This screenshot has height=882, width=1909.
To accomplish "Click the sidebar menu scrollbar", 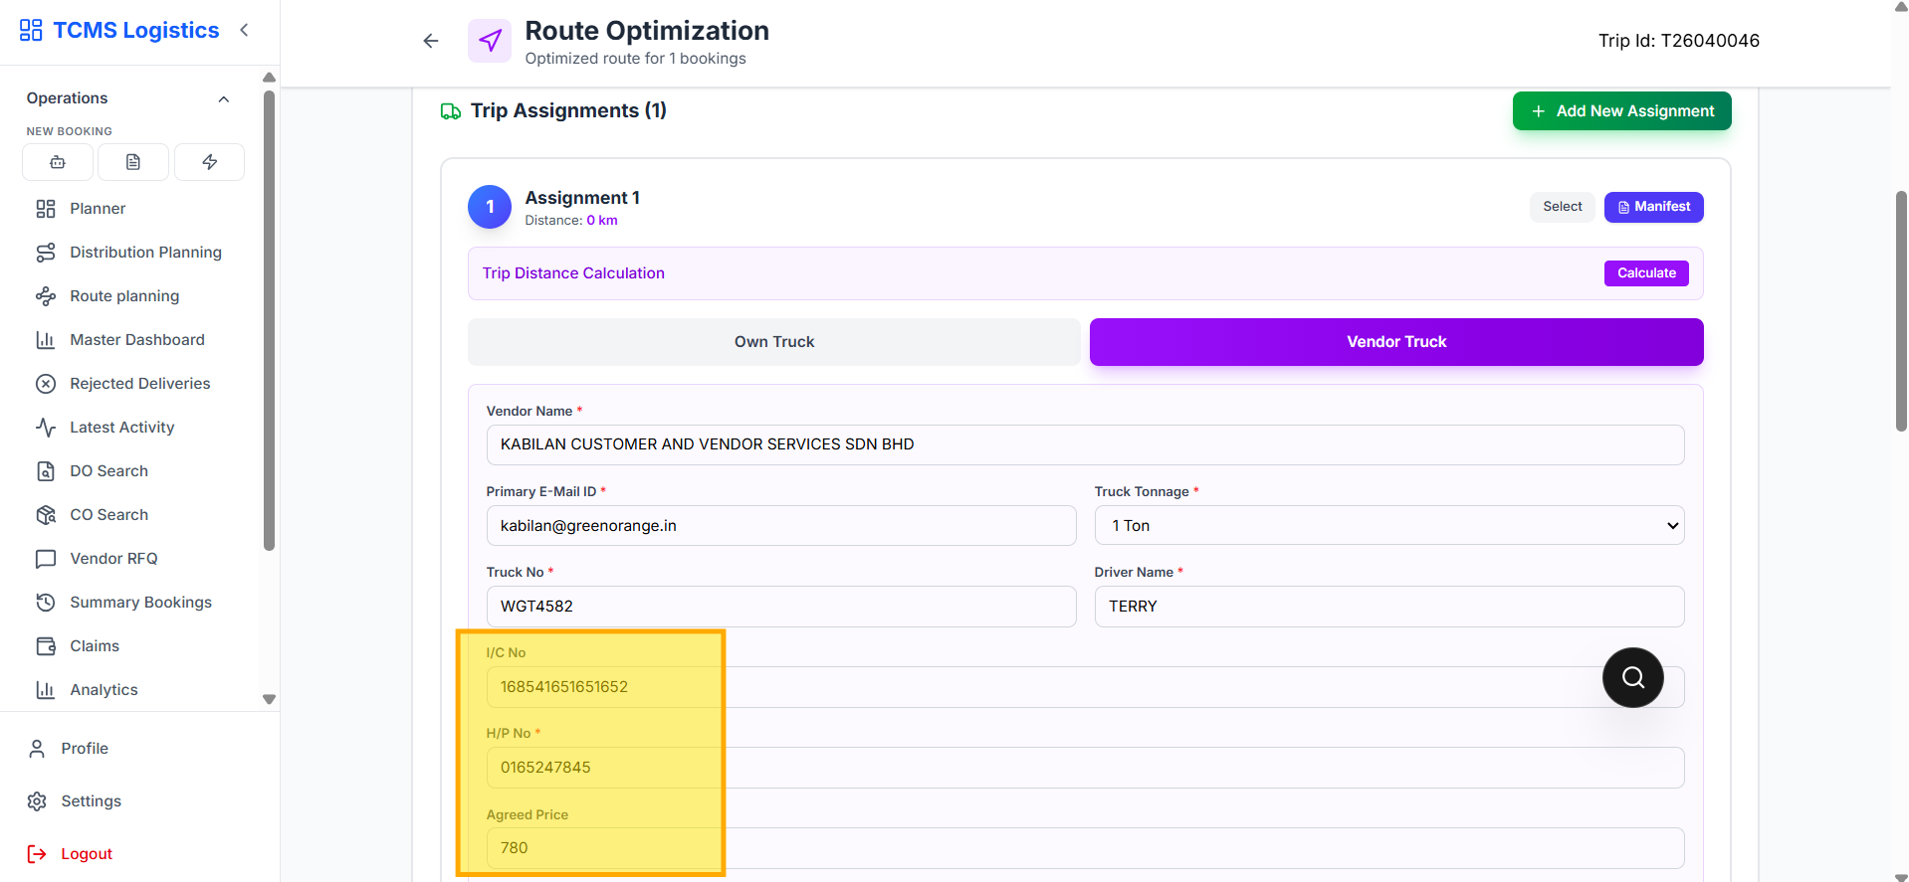I will [x=269, y=320].
